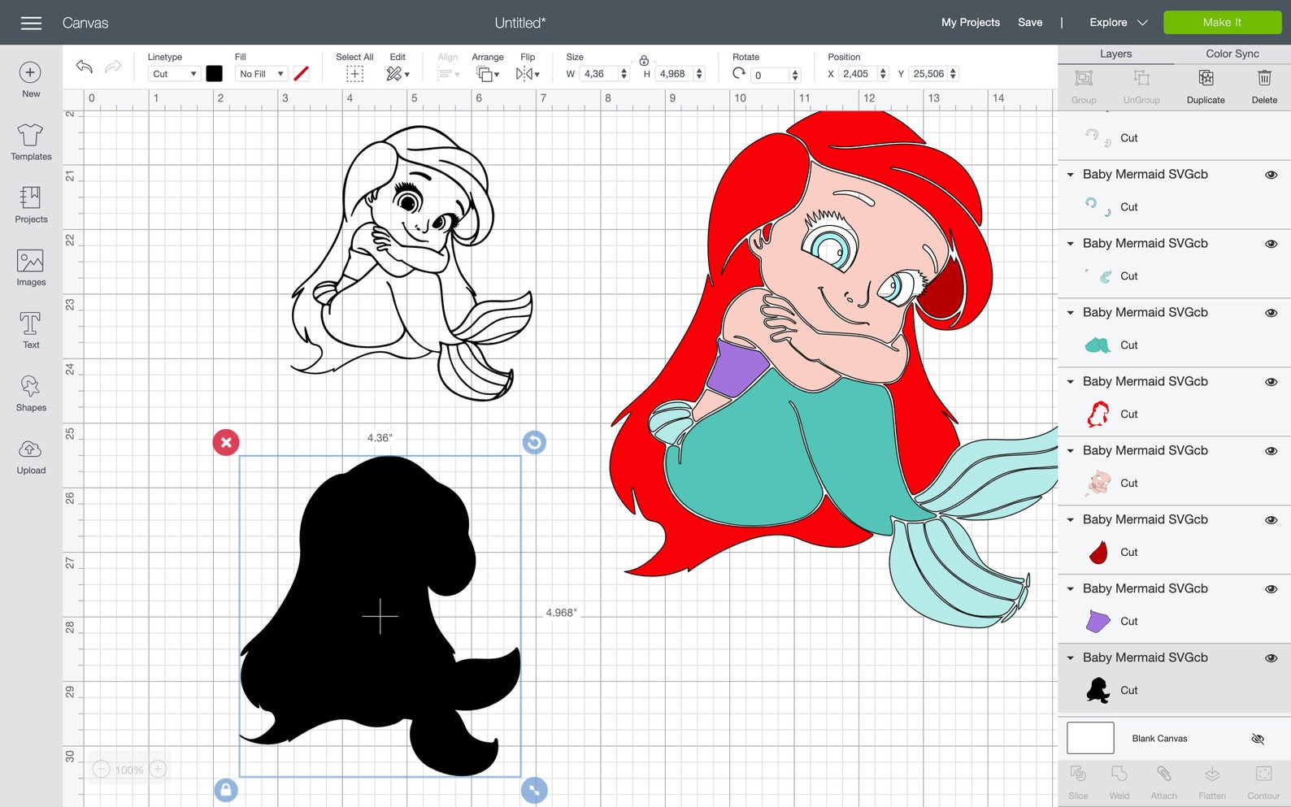
Task: Collapse the purple shape layer group
Action: coord(1071,589)
